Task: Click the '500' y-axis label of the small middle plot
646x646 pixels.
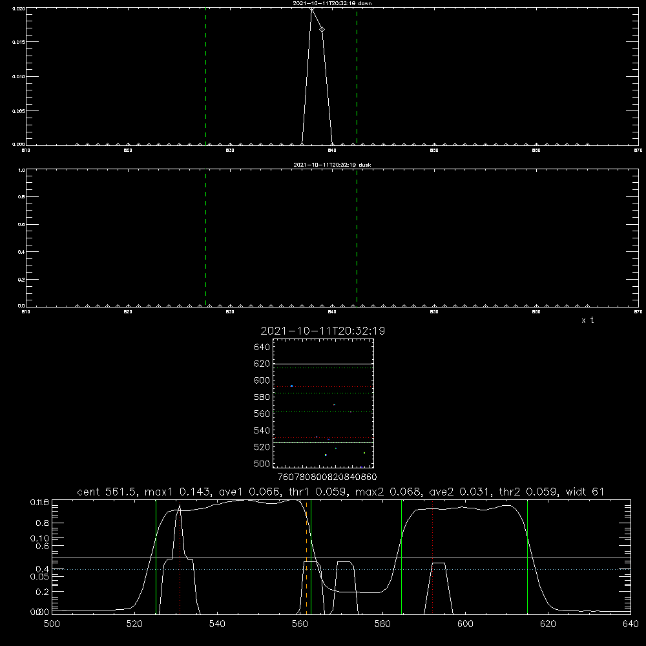Action: (262, 464)
